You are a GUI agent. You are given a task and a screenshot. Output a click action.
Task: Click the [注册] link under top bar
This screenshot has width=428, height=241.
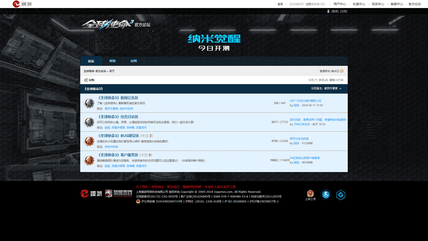point(344,11)
